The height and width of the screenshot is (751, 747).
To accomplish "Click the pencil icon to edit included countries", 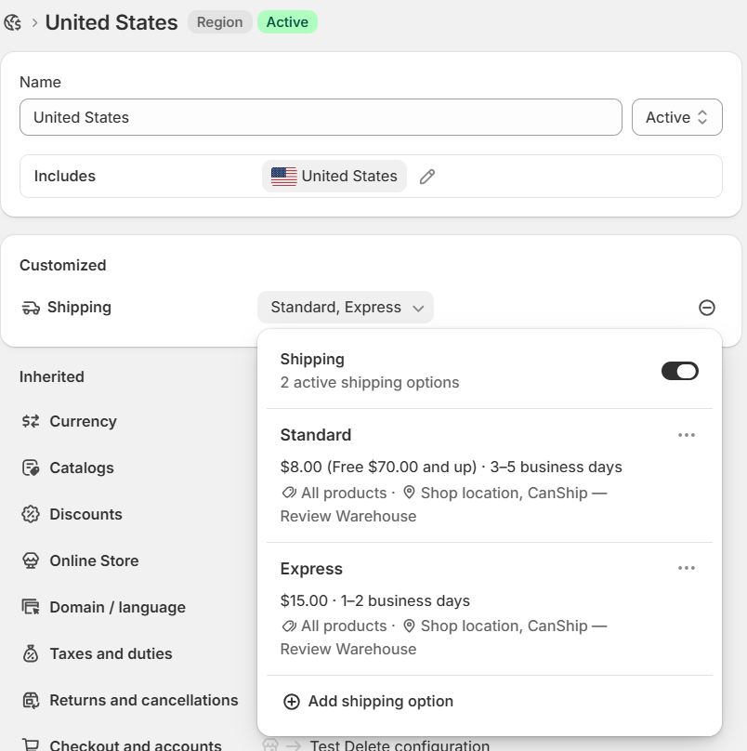I will coord(427,177).
